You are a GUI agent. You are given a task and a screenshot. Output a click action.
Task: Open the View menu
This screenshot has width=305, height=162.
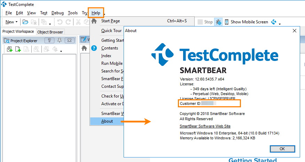click(31, 13)
